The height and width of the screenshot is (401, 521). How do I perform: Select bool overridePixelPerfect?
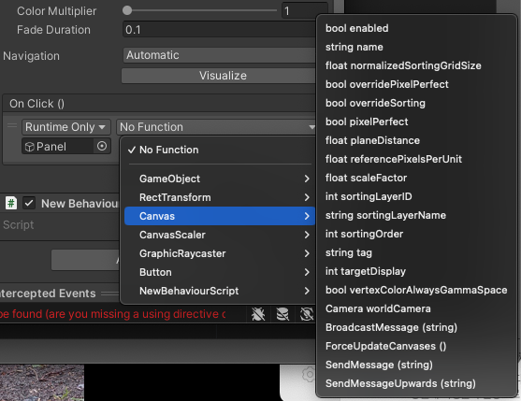(416, 84)
